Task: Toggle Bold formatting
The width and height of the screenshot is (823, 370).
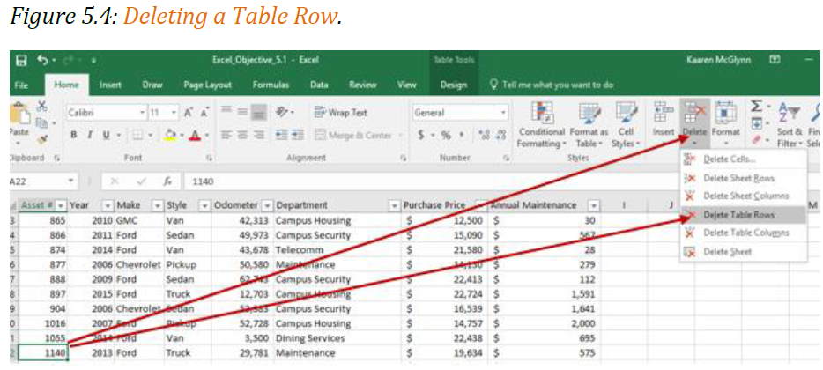Action: 75,136
